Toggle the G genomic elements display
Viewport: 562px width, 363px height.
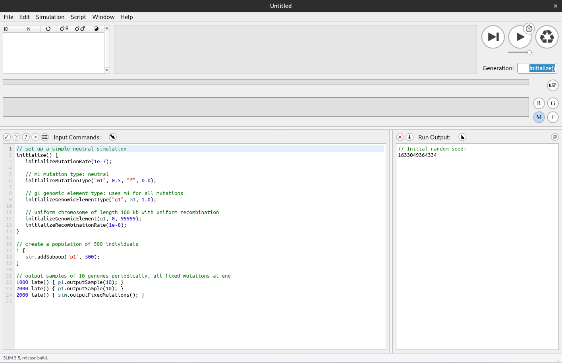553,103
